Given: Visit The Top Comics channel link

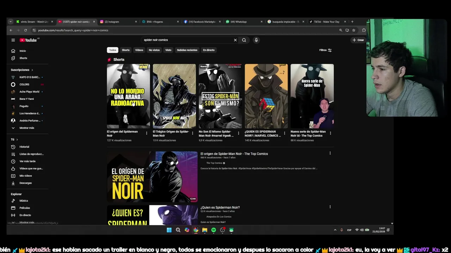Looking at the screenshot, I should click(x=214, y=163).
